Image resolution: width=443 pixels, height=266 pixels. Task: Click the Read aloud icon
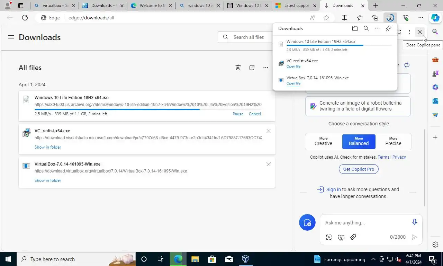coord(313,18)
